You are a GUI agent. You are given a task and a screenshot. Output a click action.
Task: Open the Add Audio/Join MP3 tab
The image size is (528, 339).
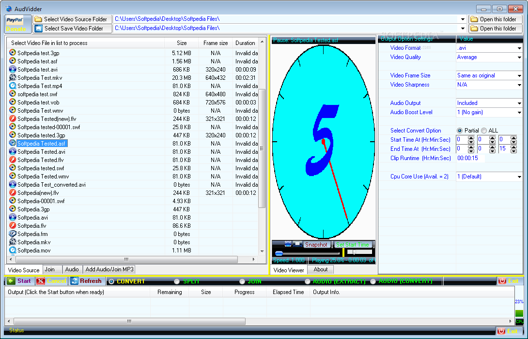[x=109, y=269]
